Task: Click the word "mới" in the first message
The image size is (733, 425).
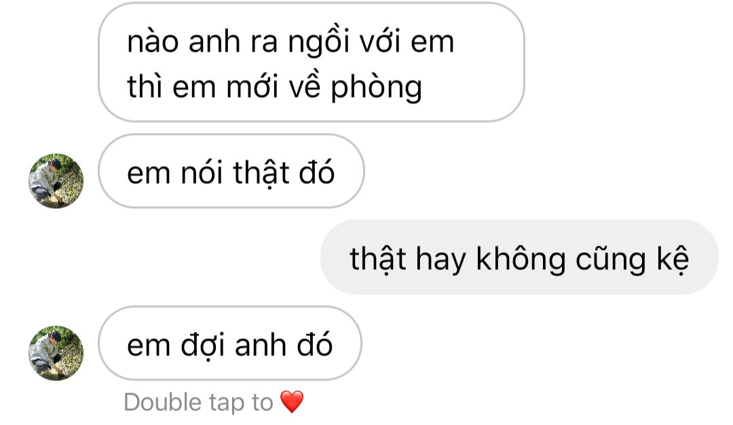Action: [x=253, y=88]
